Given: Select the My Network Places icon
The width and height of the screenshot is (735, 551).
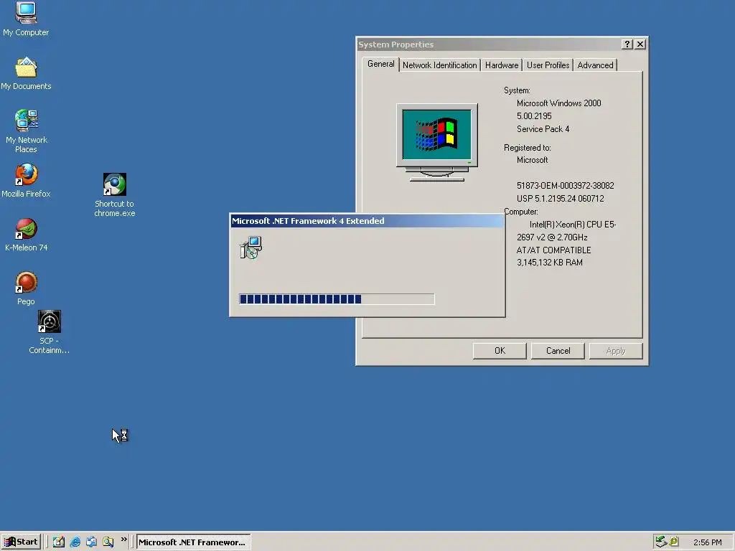Looking at the screenshot, I should (26, 131).
